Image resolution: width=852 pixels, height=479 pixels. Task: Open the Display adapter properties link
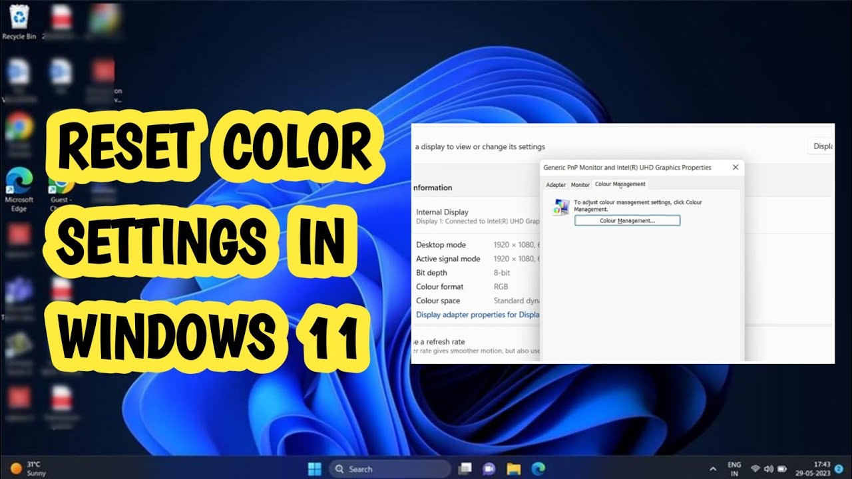pos(478,315)
